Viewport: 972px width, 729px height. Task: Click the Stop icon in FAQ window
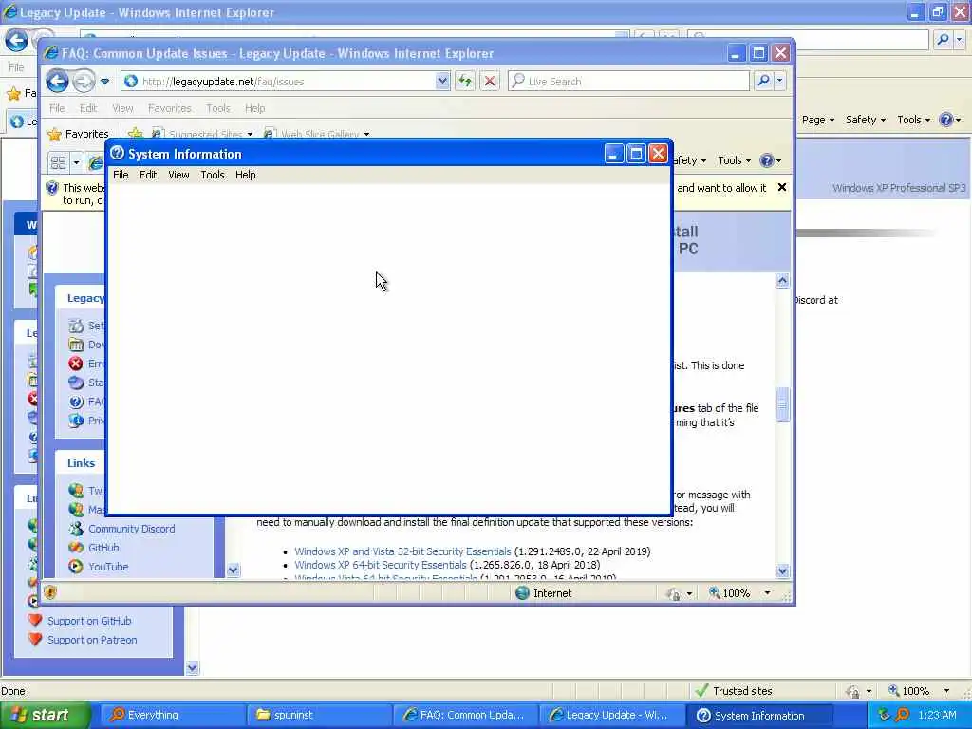[x=489, y=81]
